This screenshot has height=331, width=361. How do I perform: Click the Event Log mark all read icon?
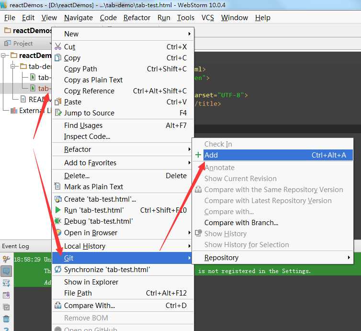[6, 307]
